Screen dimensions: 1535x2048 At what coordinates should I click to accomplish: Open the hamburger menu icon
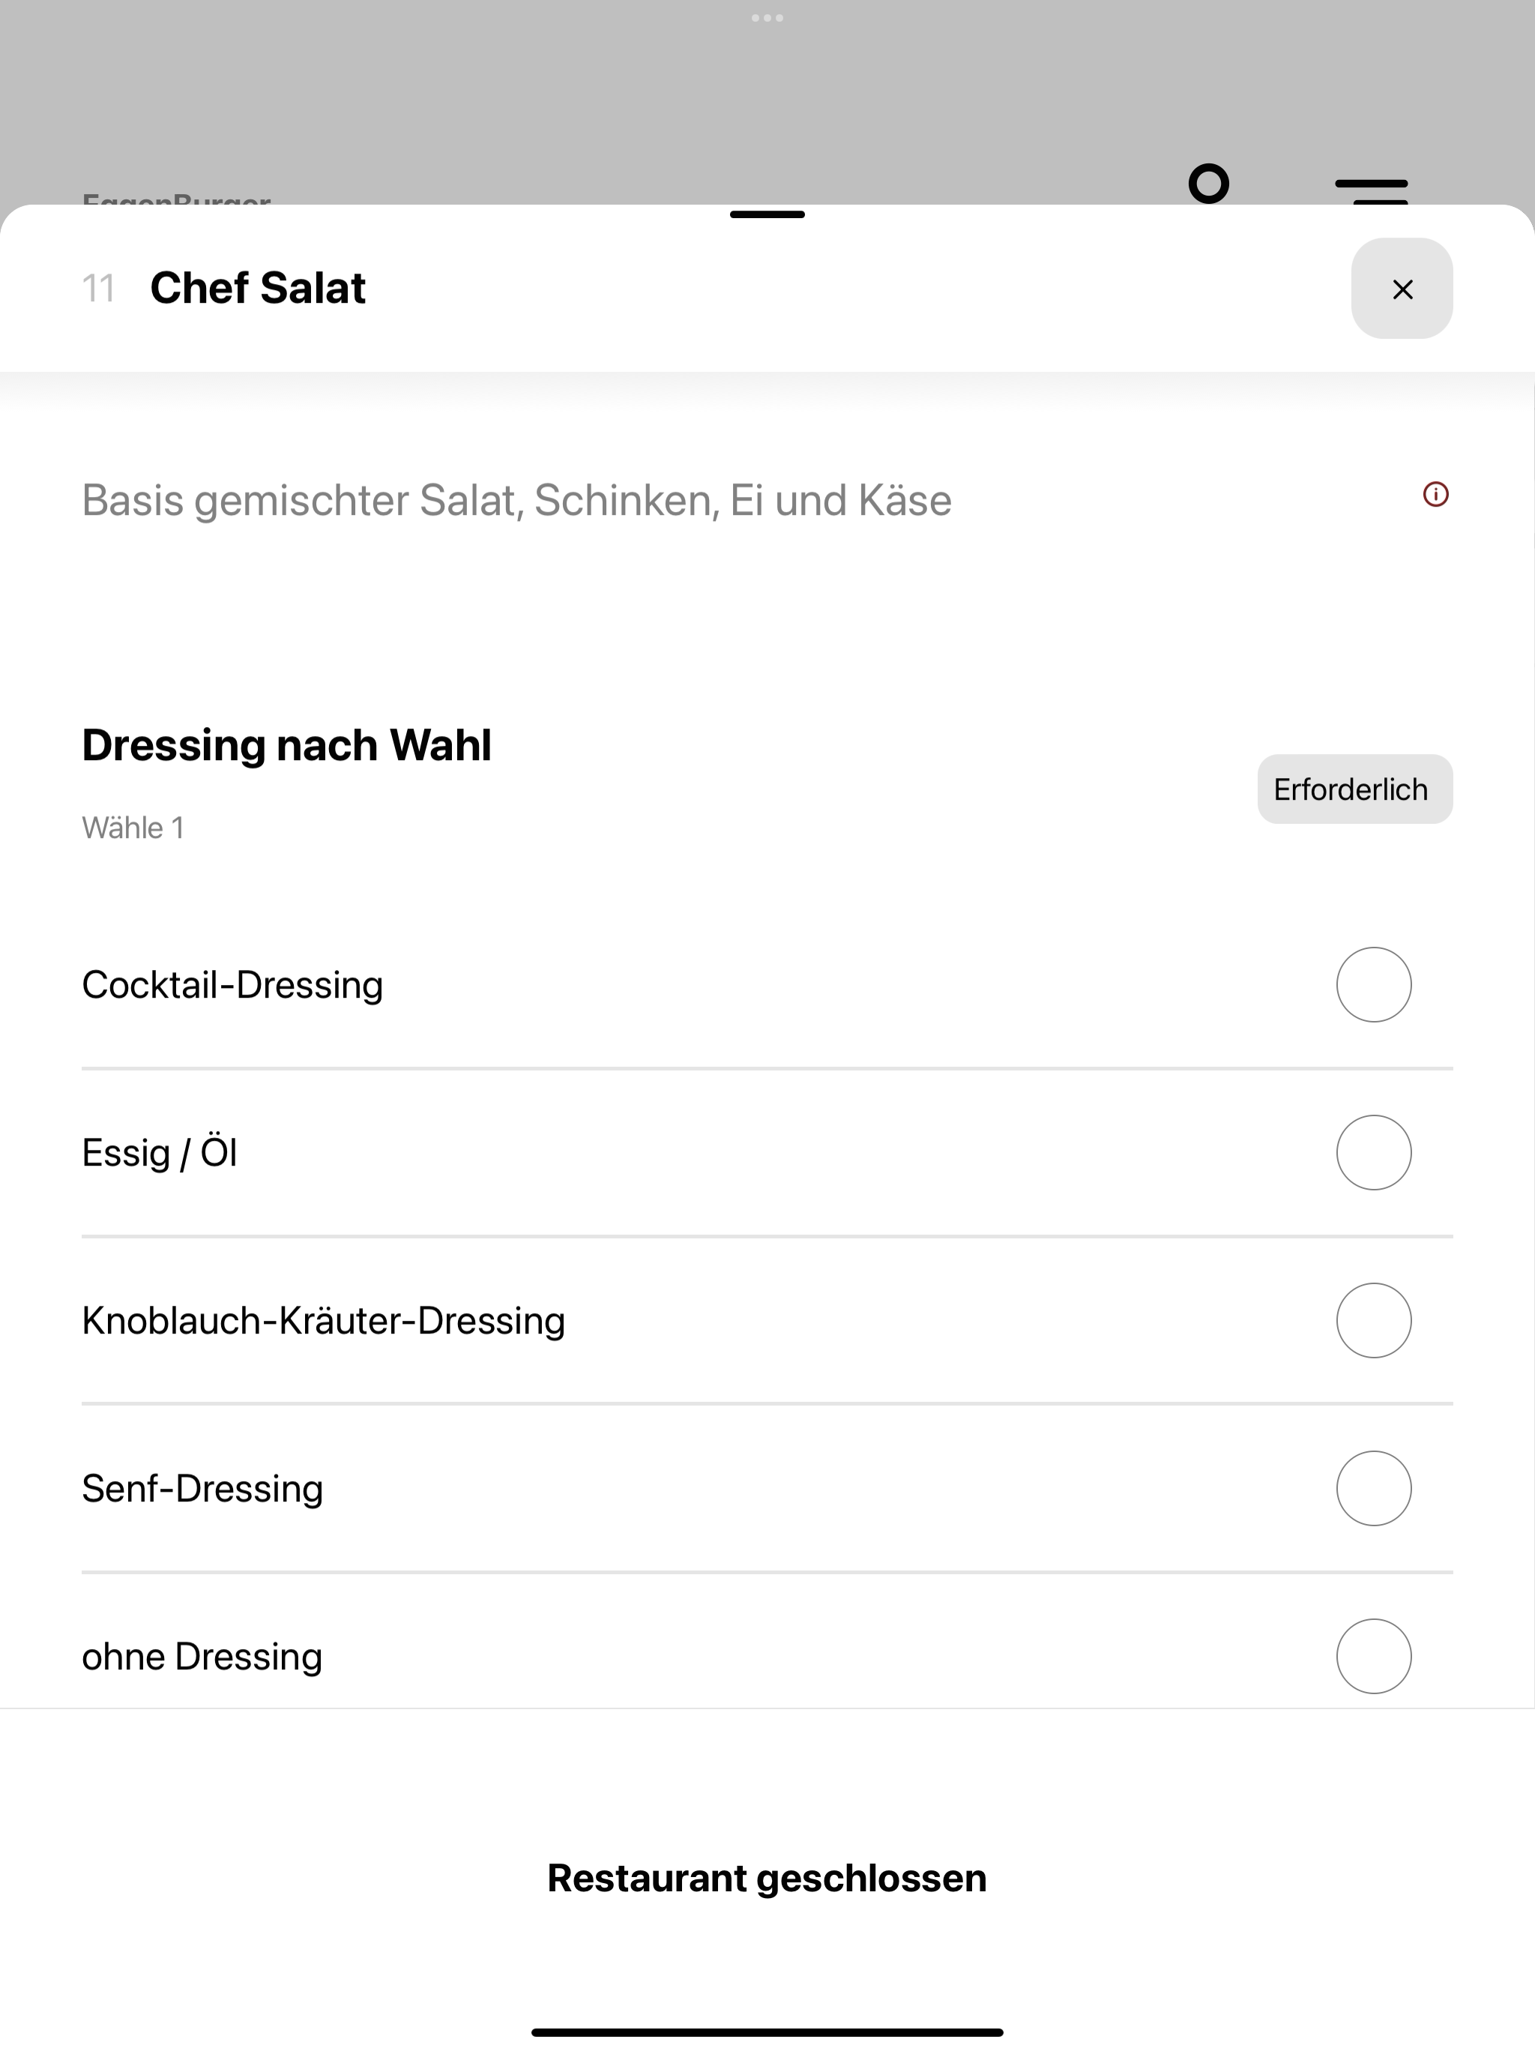pyautogui.click(x=1371, y=190)
